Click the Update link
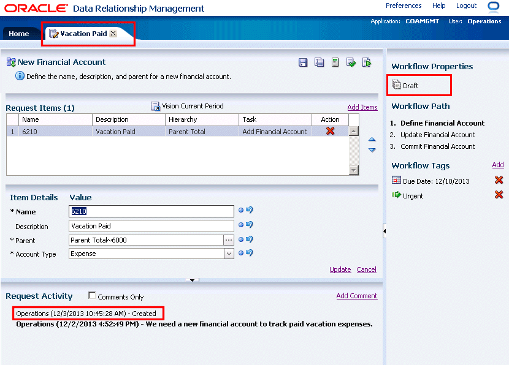509x365 pixels. click(x=340, y=269)
